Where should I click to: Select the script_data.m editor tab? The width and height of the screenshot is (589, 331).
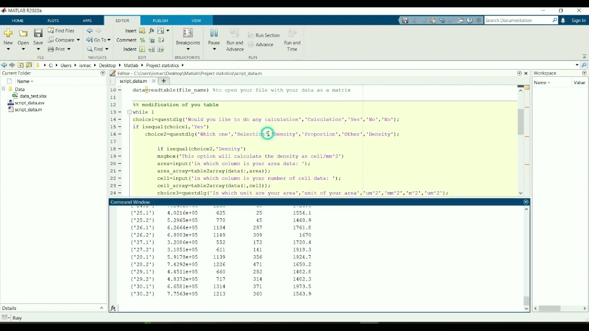(133, 81)
